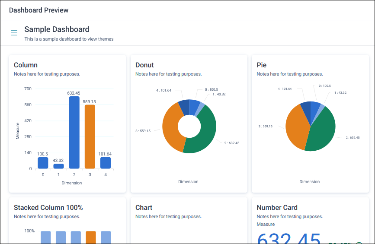Click the Stacked Column 100% card title
This screenshot has width=375, height=244.
coord(48,207)
